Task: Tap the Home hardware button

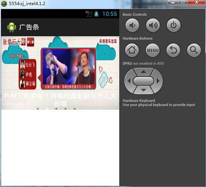Action: (132, 50)
